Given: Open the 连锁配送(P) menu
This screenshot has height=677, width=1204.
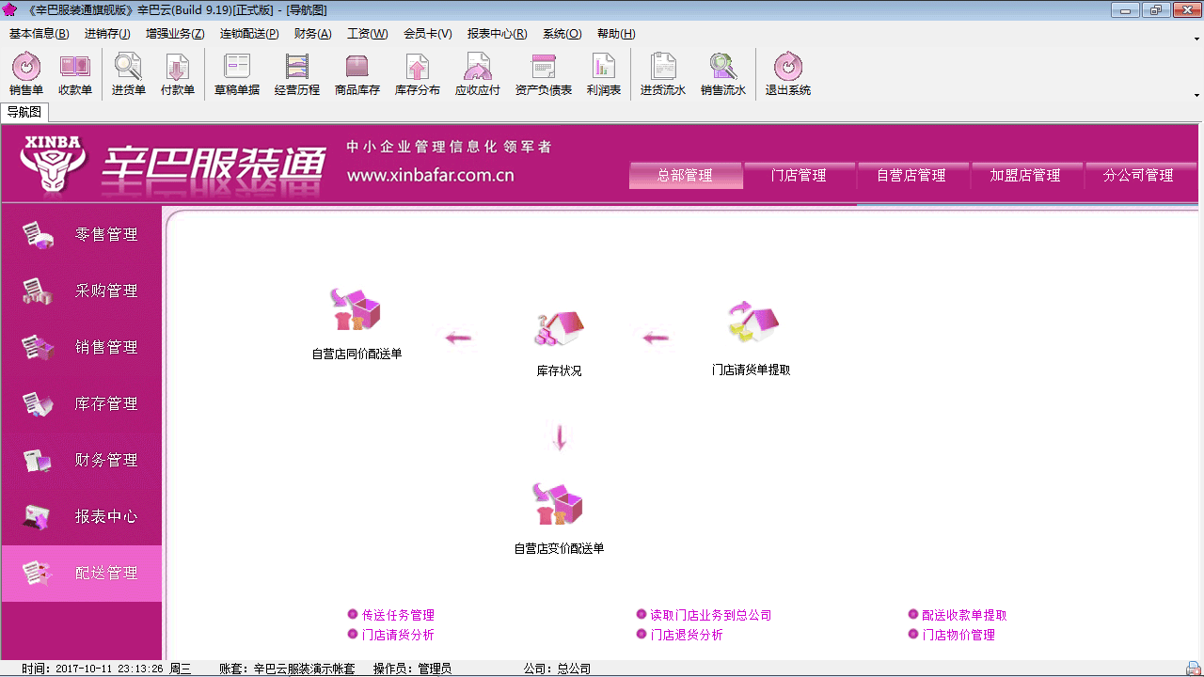Looking at the screenshot, I should pyautogui.click(x=249, y=34).
